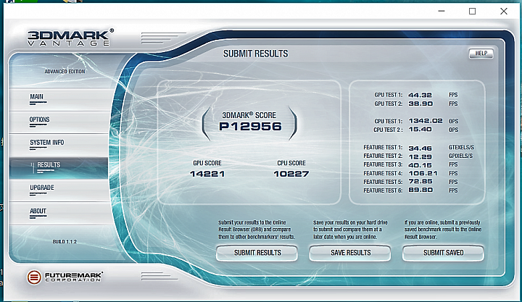This screenshot has width=522, height=302.
Task: Open Help from the top right
Action: click(x=481, y=53)
